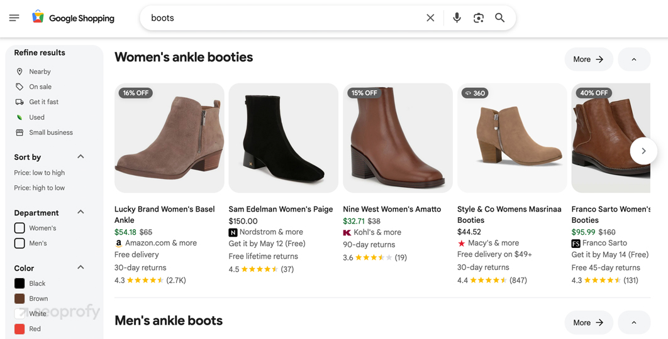Filter results by On sale
668x339 pixels.
coord(40,87)
